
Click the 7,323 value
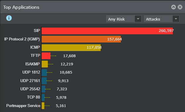click(x=62, y=89)
